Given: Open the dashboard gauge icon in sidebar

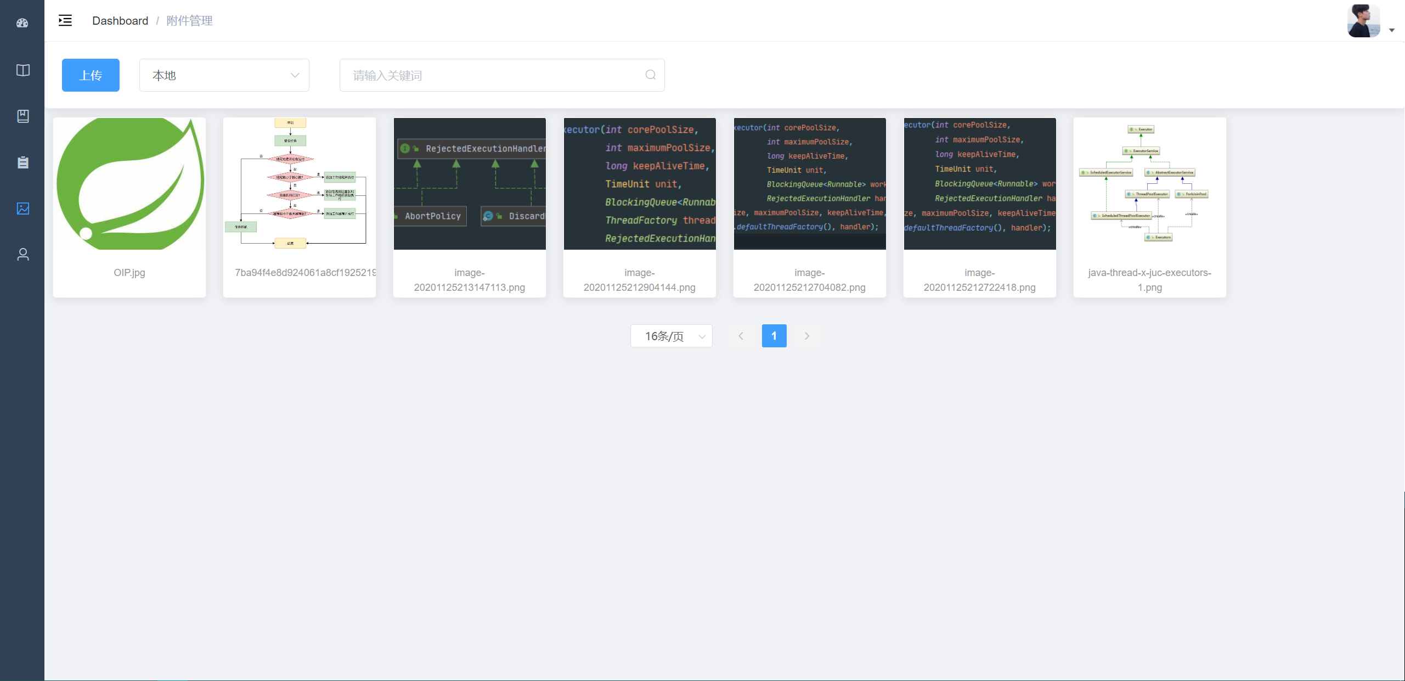Looking at the screenshot, I should (x=22, y=23).
